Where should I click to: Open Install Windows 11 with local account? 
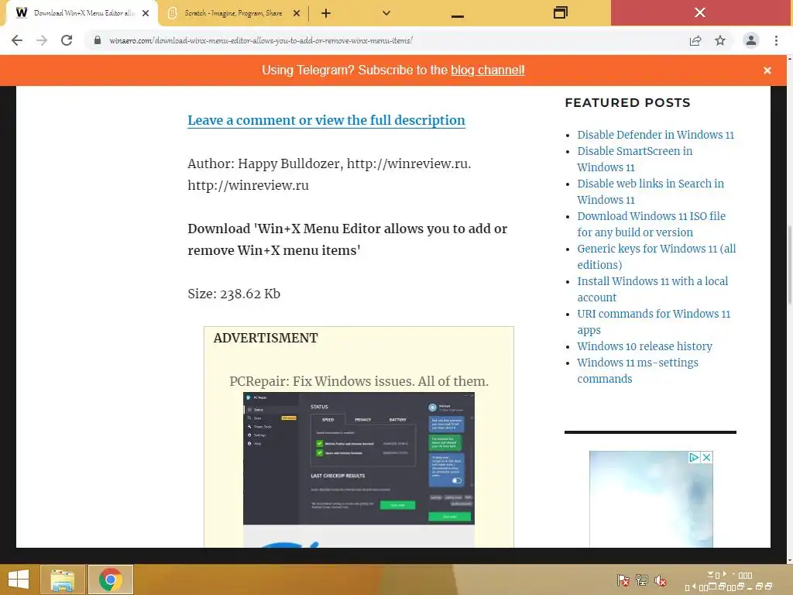652,288
